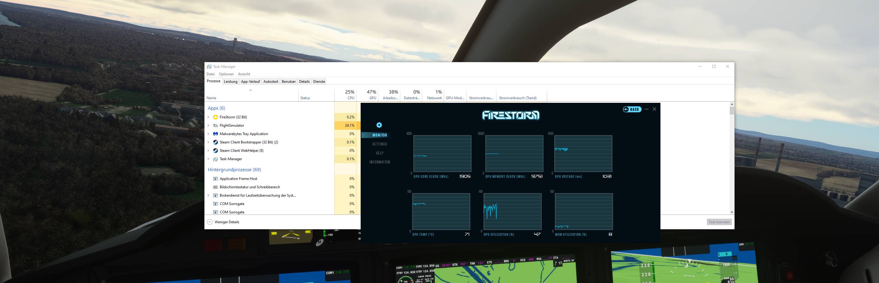Expand the Task-Manager process row
The width and height of the screenshot is (879, 283).
pos(208,159)
